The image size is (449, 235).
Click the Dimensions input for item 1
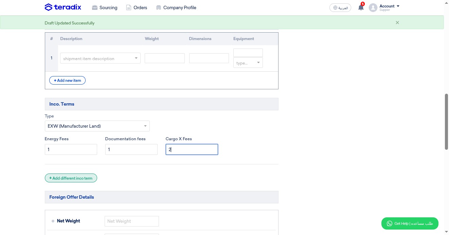coord(209,58)
